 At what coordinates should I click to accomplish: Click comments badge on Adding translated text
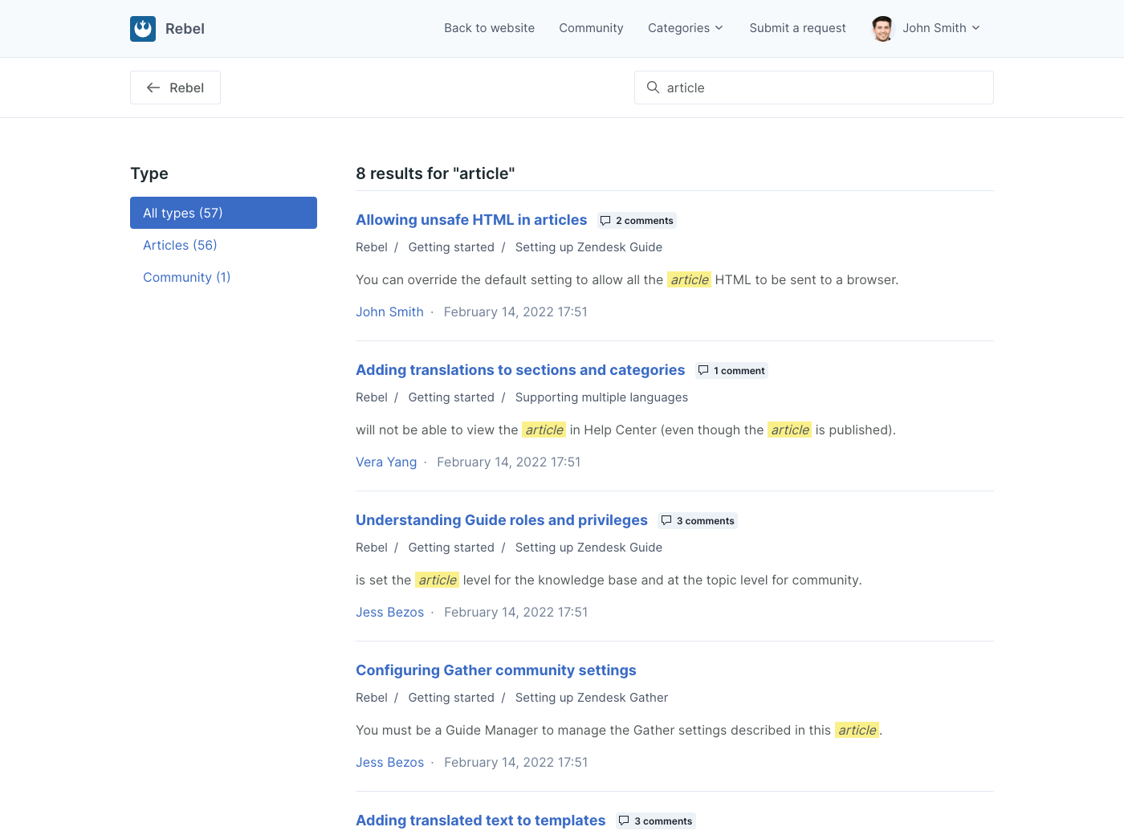(x=655, y=821)
